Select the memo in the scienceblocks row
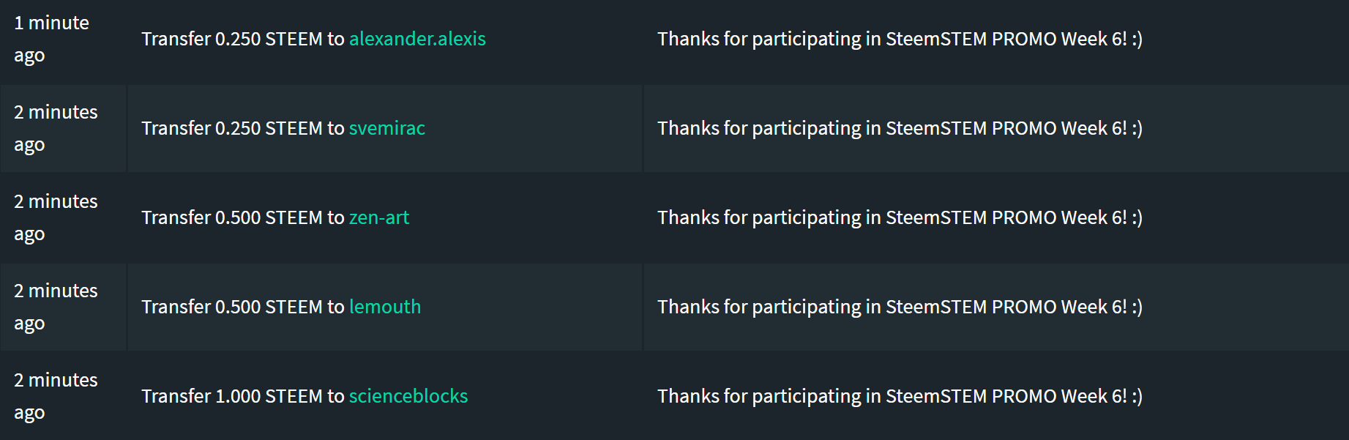The height and width of the screenshot is (440, 1349). coord(900,396)
